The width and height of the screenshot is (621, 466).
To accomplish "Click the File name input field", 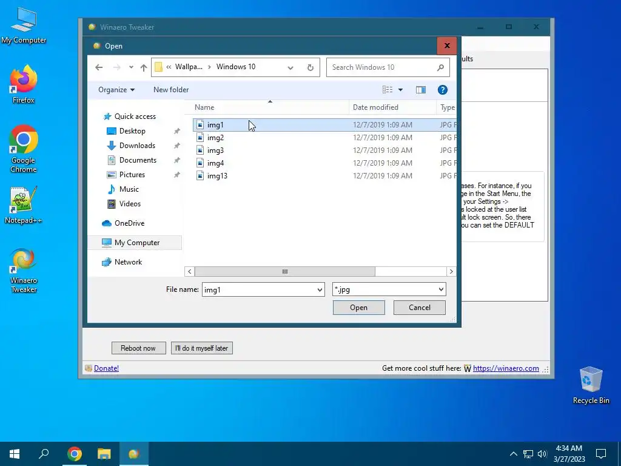I will coord(259,289).
